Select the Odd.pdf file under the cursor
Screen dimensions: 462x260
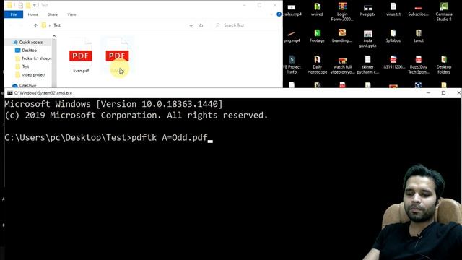click(x=117, y=56)
